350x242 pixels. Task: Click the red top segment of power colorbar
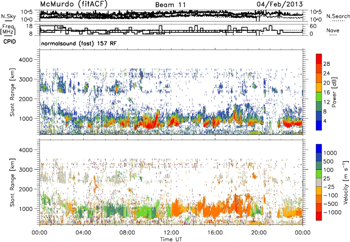coord(319,59)
